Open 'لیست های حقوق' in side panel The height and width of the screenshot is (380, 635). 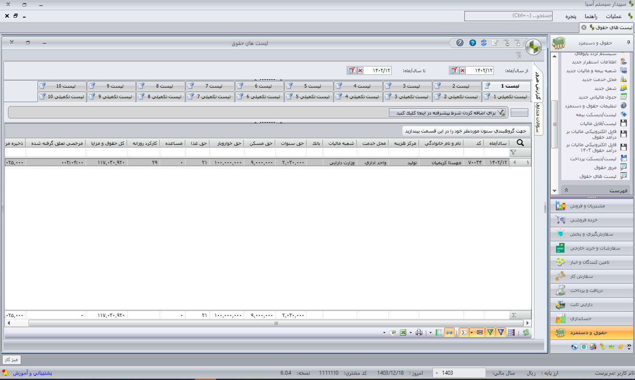pos(598,176)
